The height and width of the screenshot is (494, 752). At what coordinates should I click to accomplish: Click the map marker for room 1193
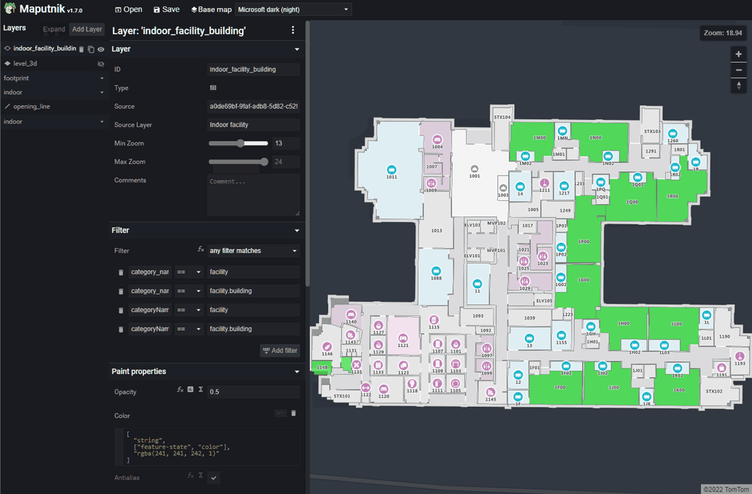(x=740, y=357)
